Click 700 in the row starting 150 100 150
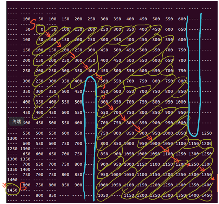Image resolution: width=219 pixels, height=204 pixels. click(x=169, y=50)
